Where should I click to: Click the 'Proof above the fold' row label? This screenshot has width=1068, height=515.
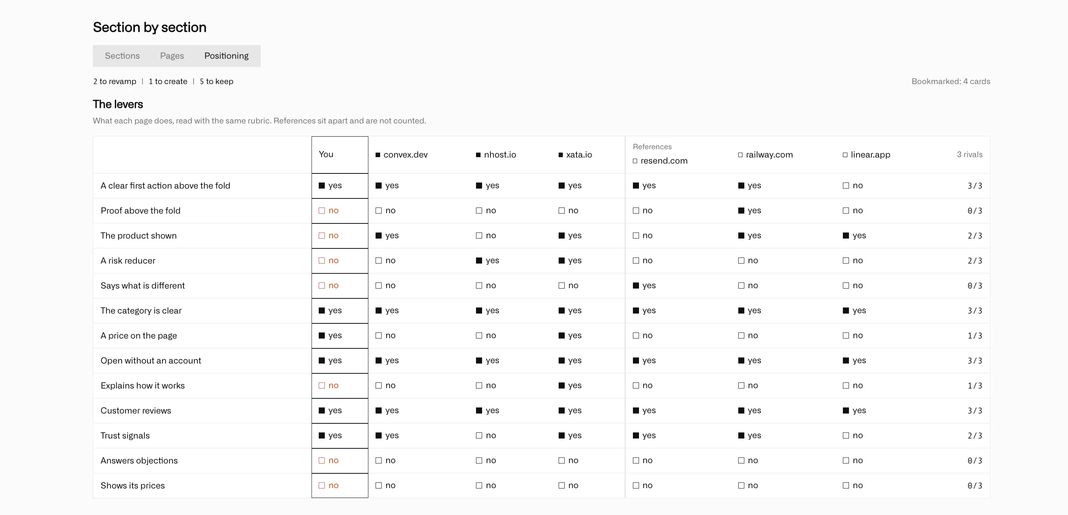pyautogui.click(x=141, y=211)
